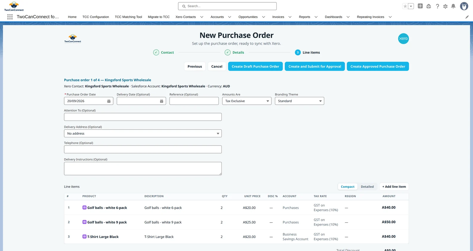Click the amount A$50.00
The width and height of the screenshot is (473, 251).
[388, 222]
